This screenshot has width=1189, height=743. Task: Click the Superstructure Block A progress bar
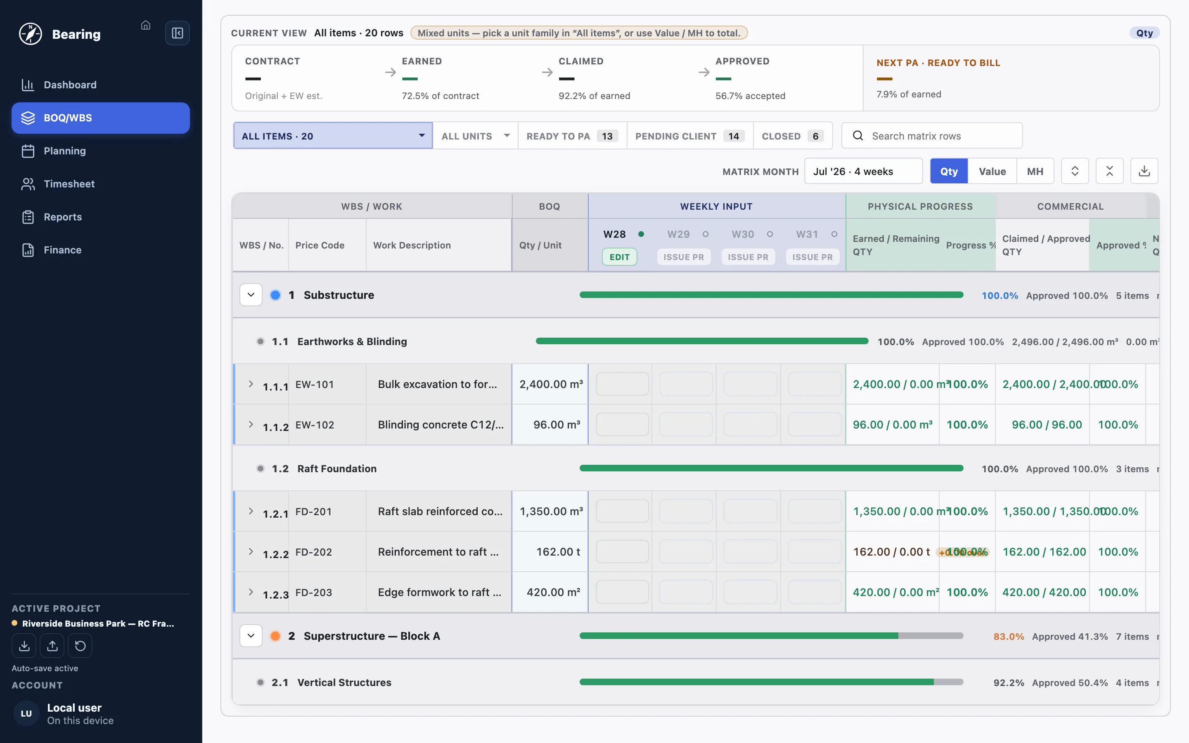pos(771,636)
